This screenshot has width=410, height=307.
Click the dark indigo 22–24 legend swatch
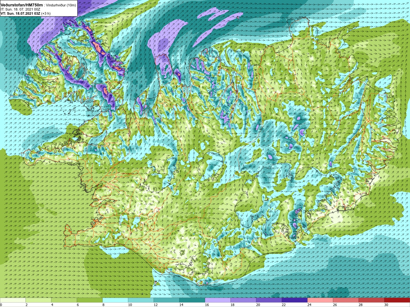pyautogui.click(x=295, y=300)
